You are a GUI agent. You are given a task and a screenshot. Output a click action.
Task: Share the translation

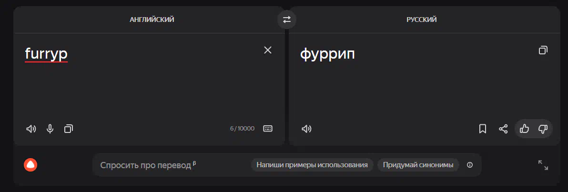(503, 129)
